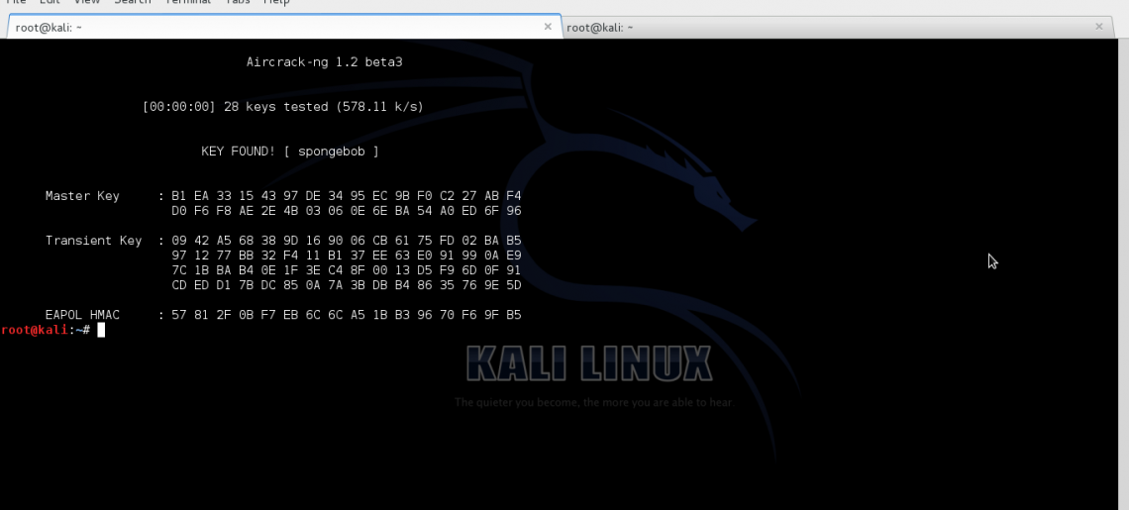Click the Transient Key row starting '09 42 A5'

point(347,241)
